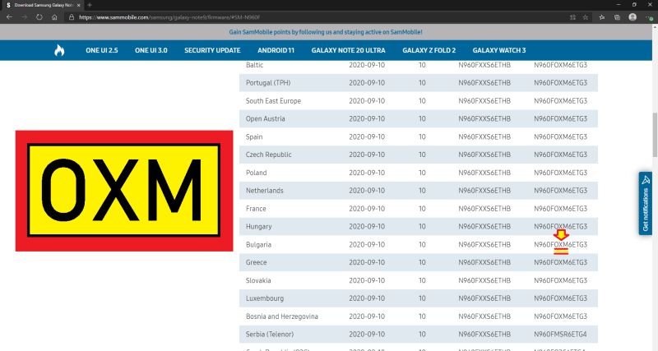Select Greece in the firmware list

tap(256, 262)
